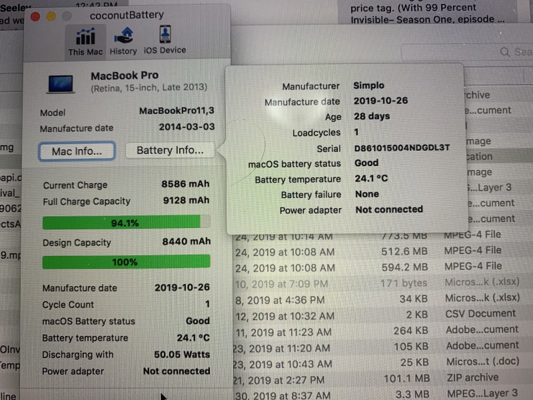Select the 101.1 MB ZIP archive row

tap(382, 378)
